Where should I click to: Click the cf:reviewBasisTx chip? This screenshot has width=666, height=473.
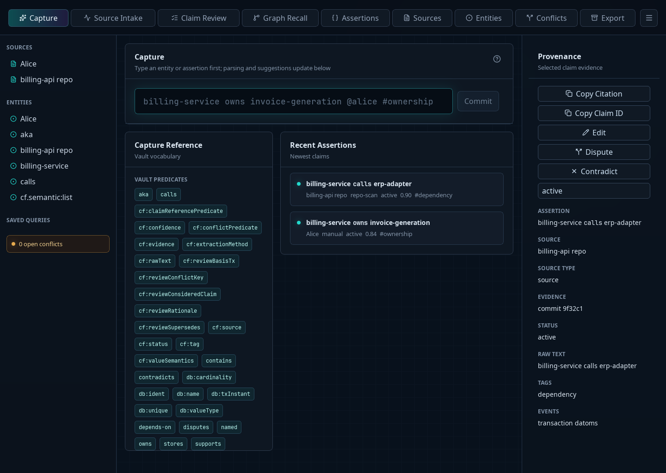pos(209,261)
